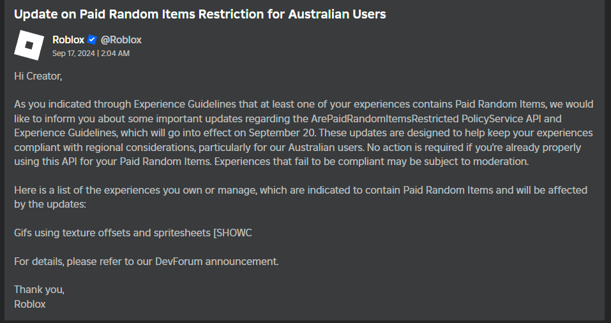Click the Sep 17, 2024 timestamp

tap(91, 54)
